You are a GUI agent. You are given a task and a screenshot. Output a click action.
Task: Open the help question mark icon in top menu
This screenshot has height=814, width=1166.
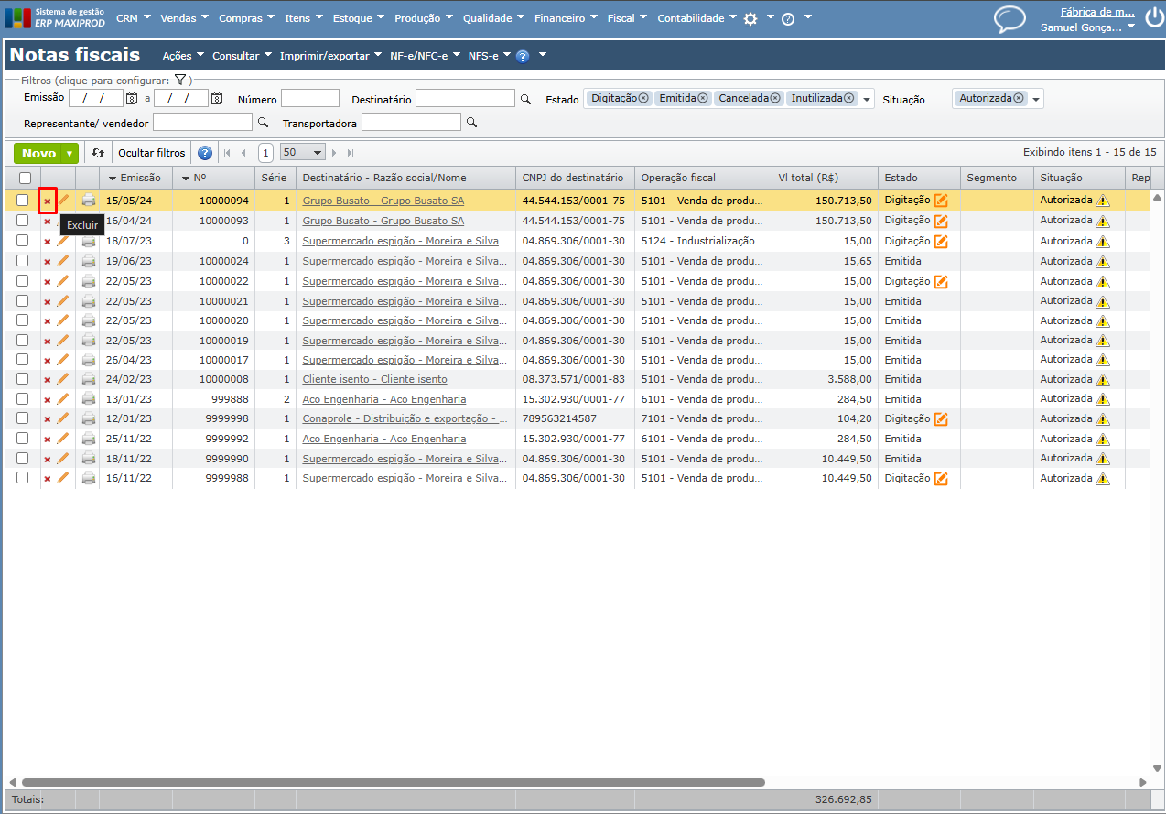pos(787,18)
